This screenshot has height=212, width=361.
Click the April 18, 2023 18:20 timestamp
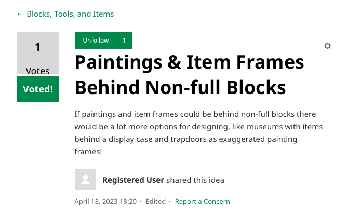click(x=105, y=201)
